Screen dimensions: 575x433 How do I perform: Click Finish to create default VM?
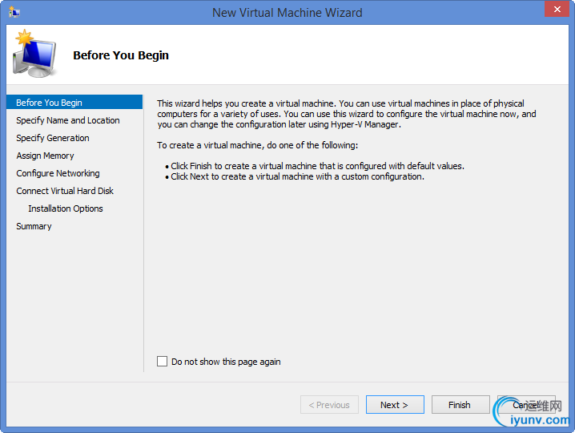(460, 405)
